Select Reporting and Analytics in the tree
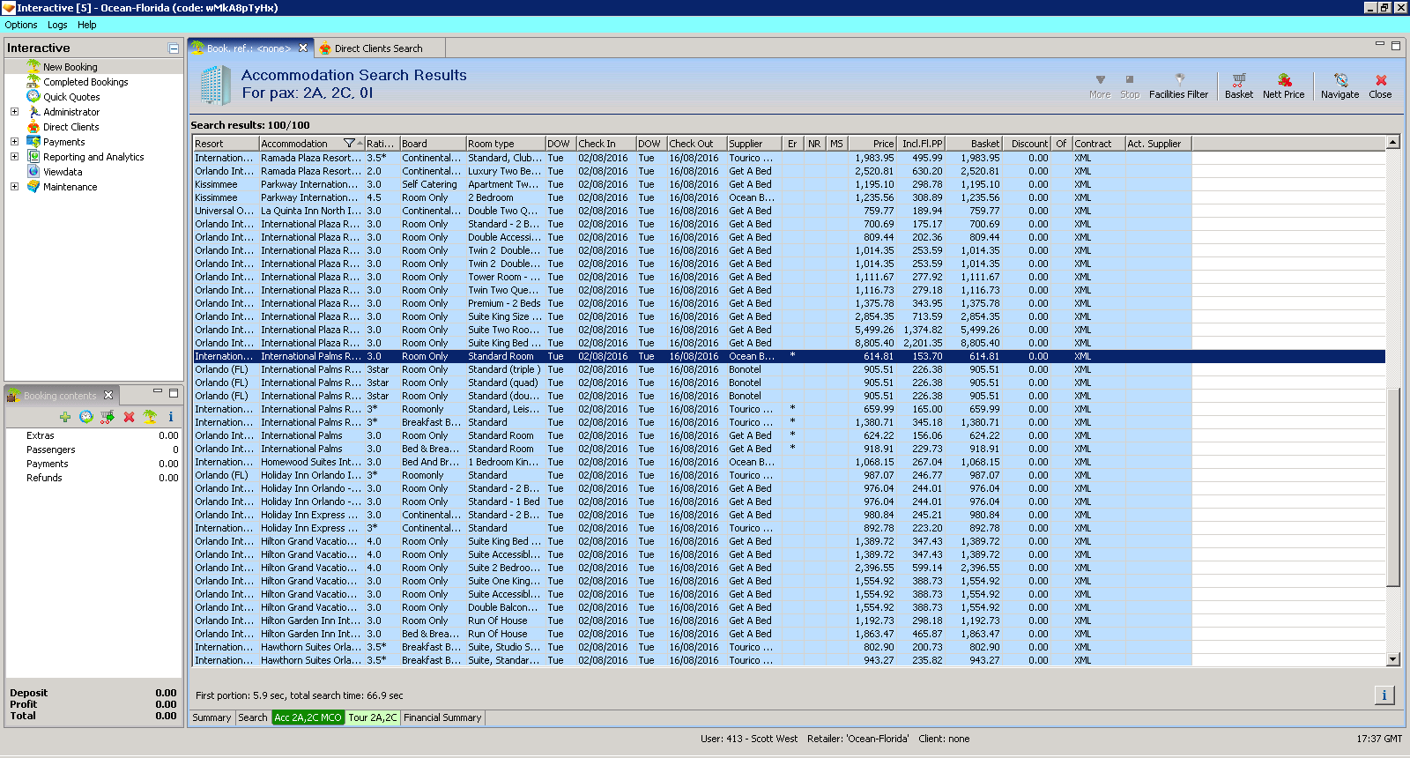 point(93,157)
